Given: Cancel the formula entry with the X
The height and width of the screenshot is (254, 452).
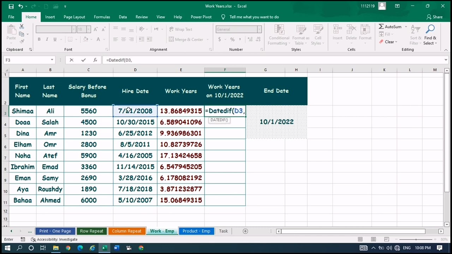Looking at the screenshot, I should click(71, 60).
